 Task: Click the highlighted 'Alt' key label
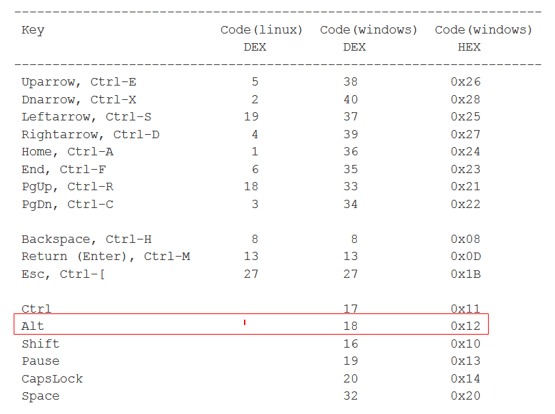click(x=33, y=326)
